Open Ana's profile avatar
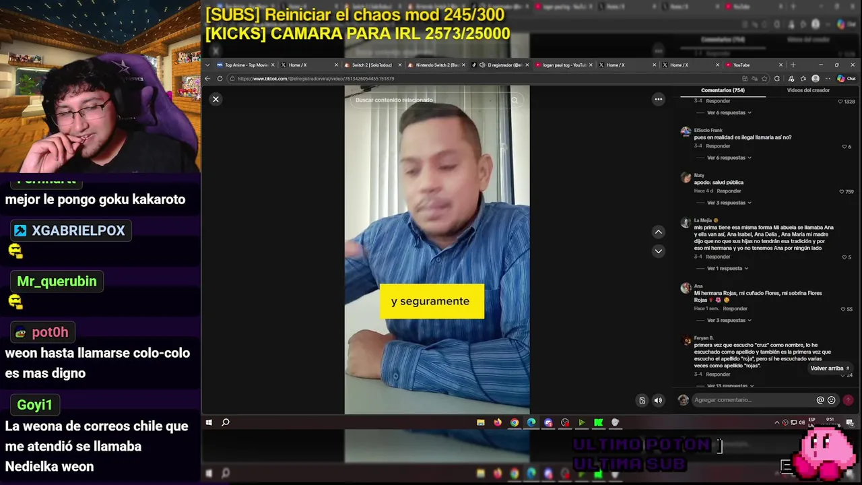Image resolution: width=862 pixels, height=485 pixels. point(686,288)
